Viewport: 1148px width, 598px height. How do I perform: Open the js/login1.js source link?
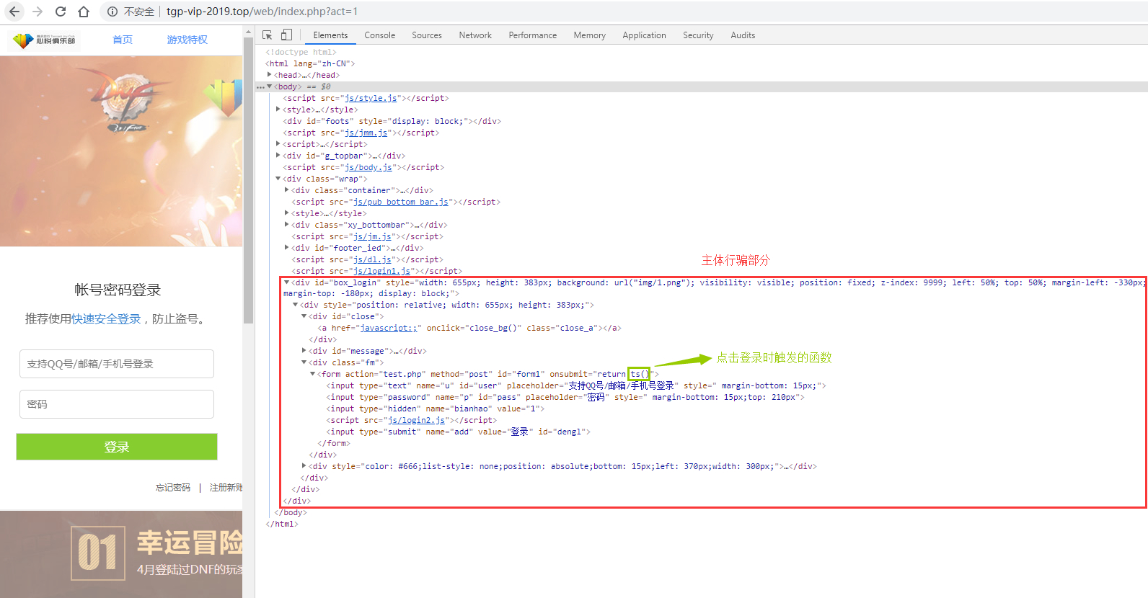click(x=382, y=271)
